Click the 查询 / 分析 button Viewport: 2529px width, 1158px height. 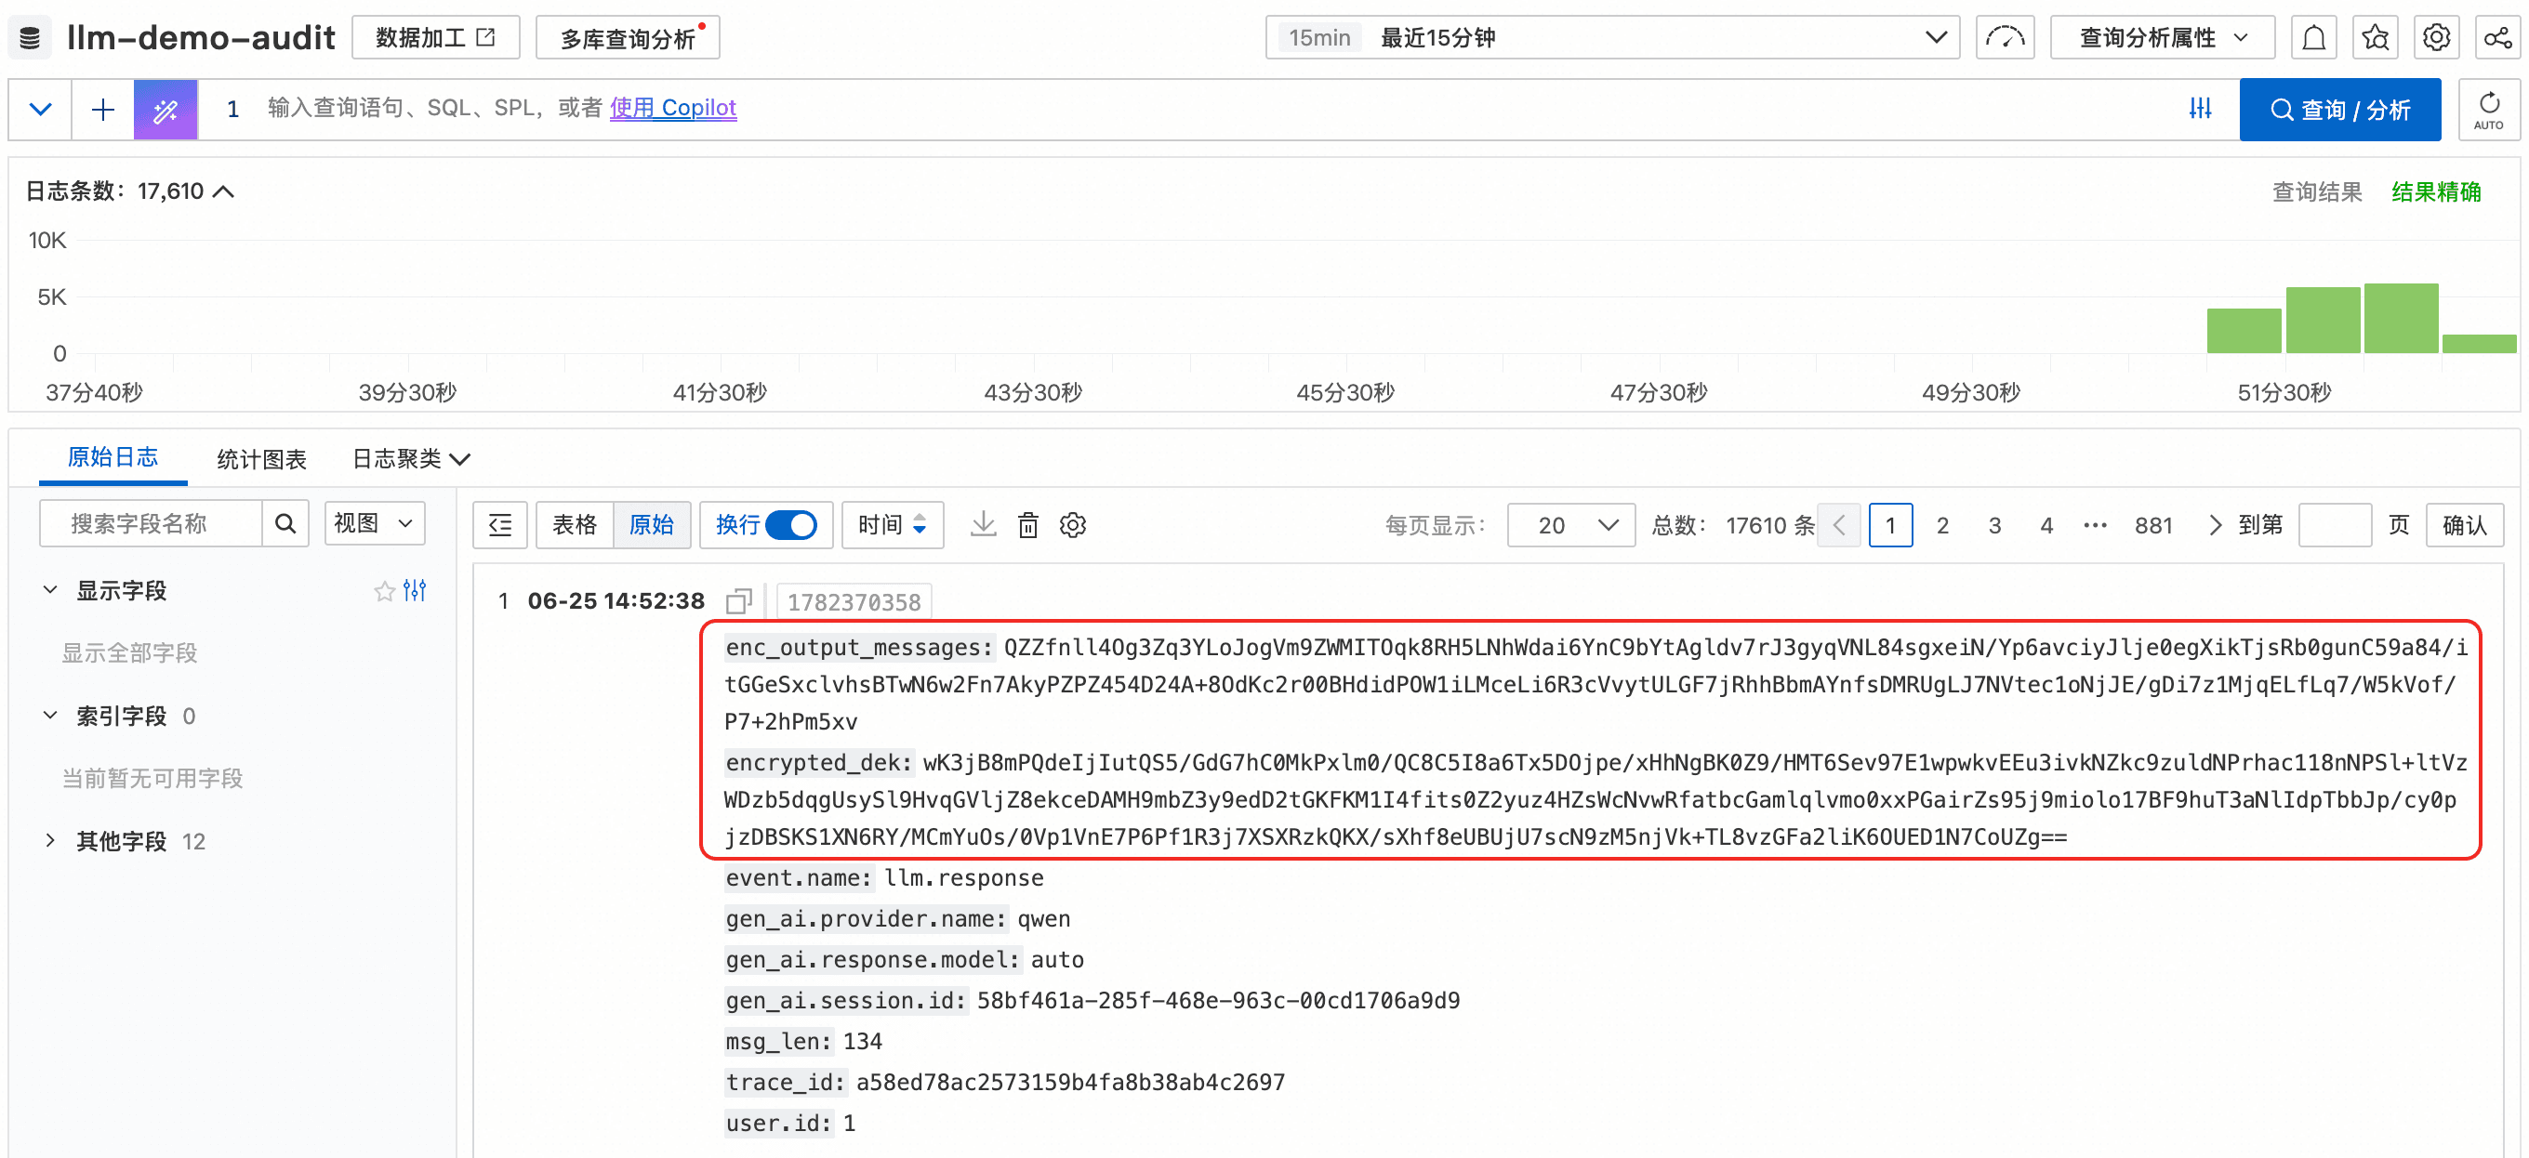click(x=2338, y=109)
